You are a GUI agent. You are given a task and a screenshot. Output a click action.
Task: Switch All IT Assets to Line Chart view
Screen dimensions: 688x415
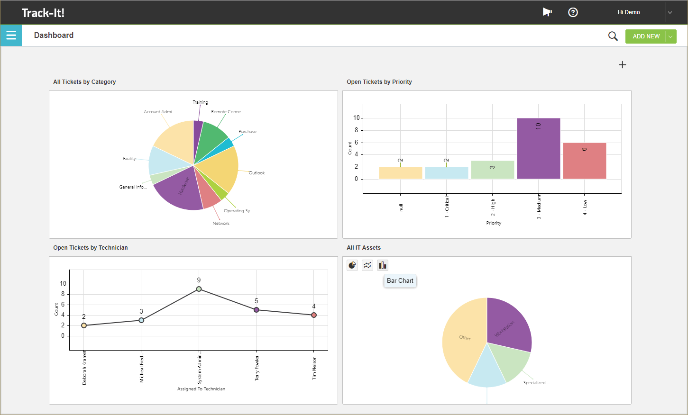click(x=367, y=265)
